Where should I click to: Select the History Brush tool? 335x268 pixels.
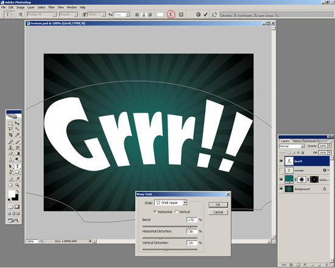click(x=17, y=147)
